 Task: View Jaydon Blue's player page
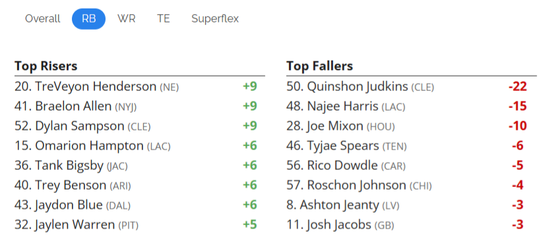click(69, 205)
